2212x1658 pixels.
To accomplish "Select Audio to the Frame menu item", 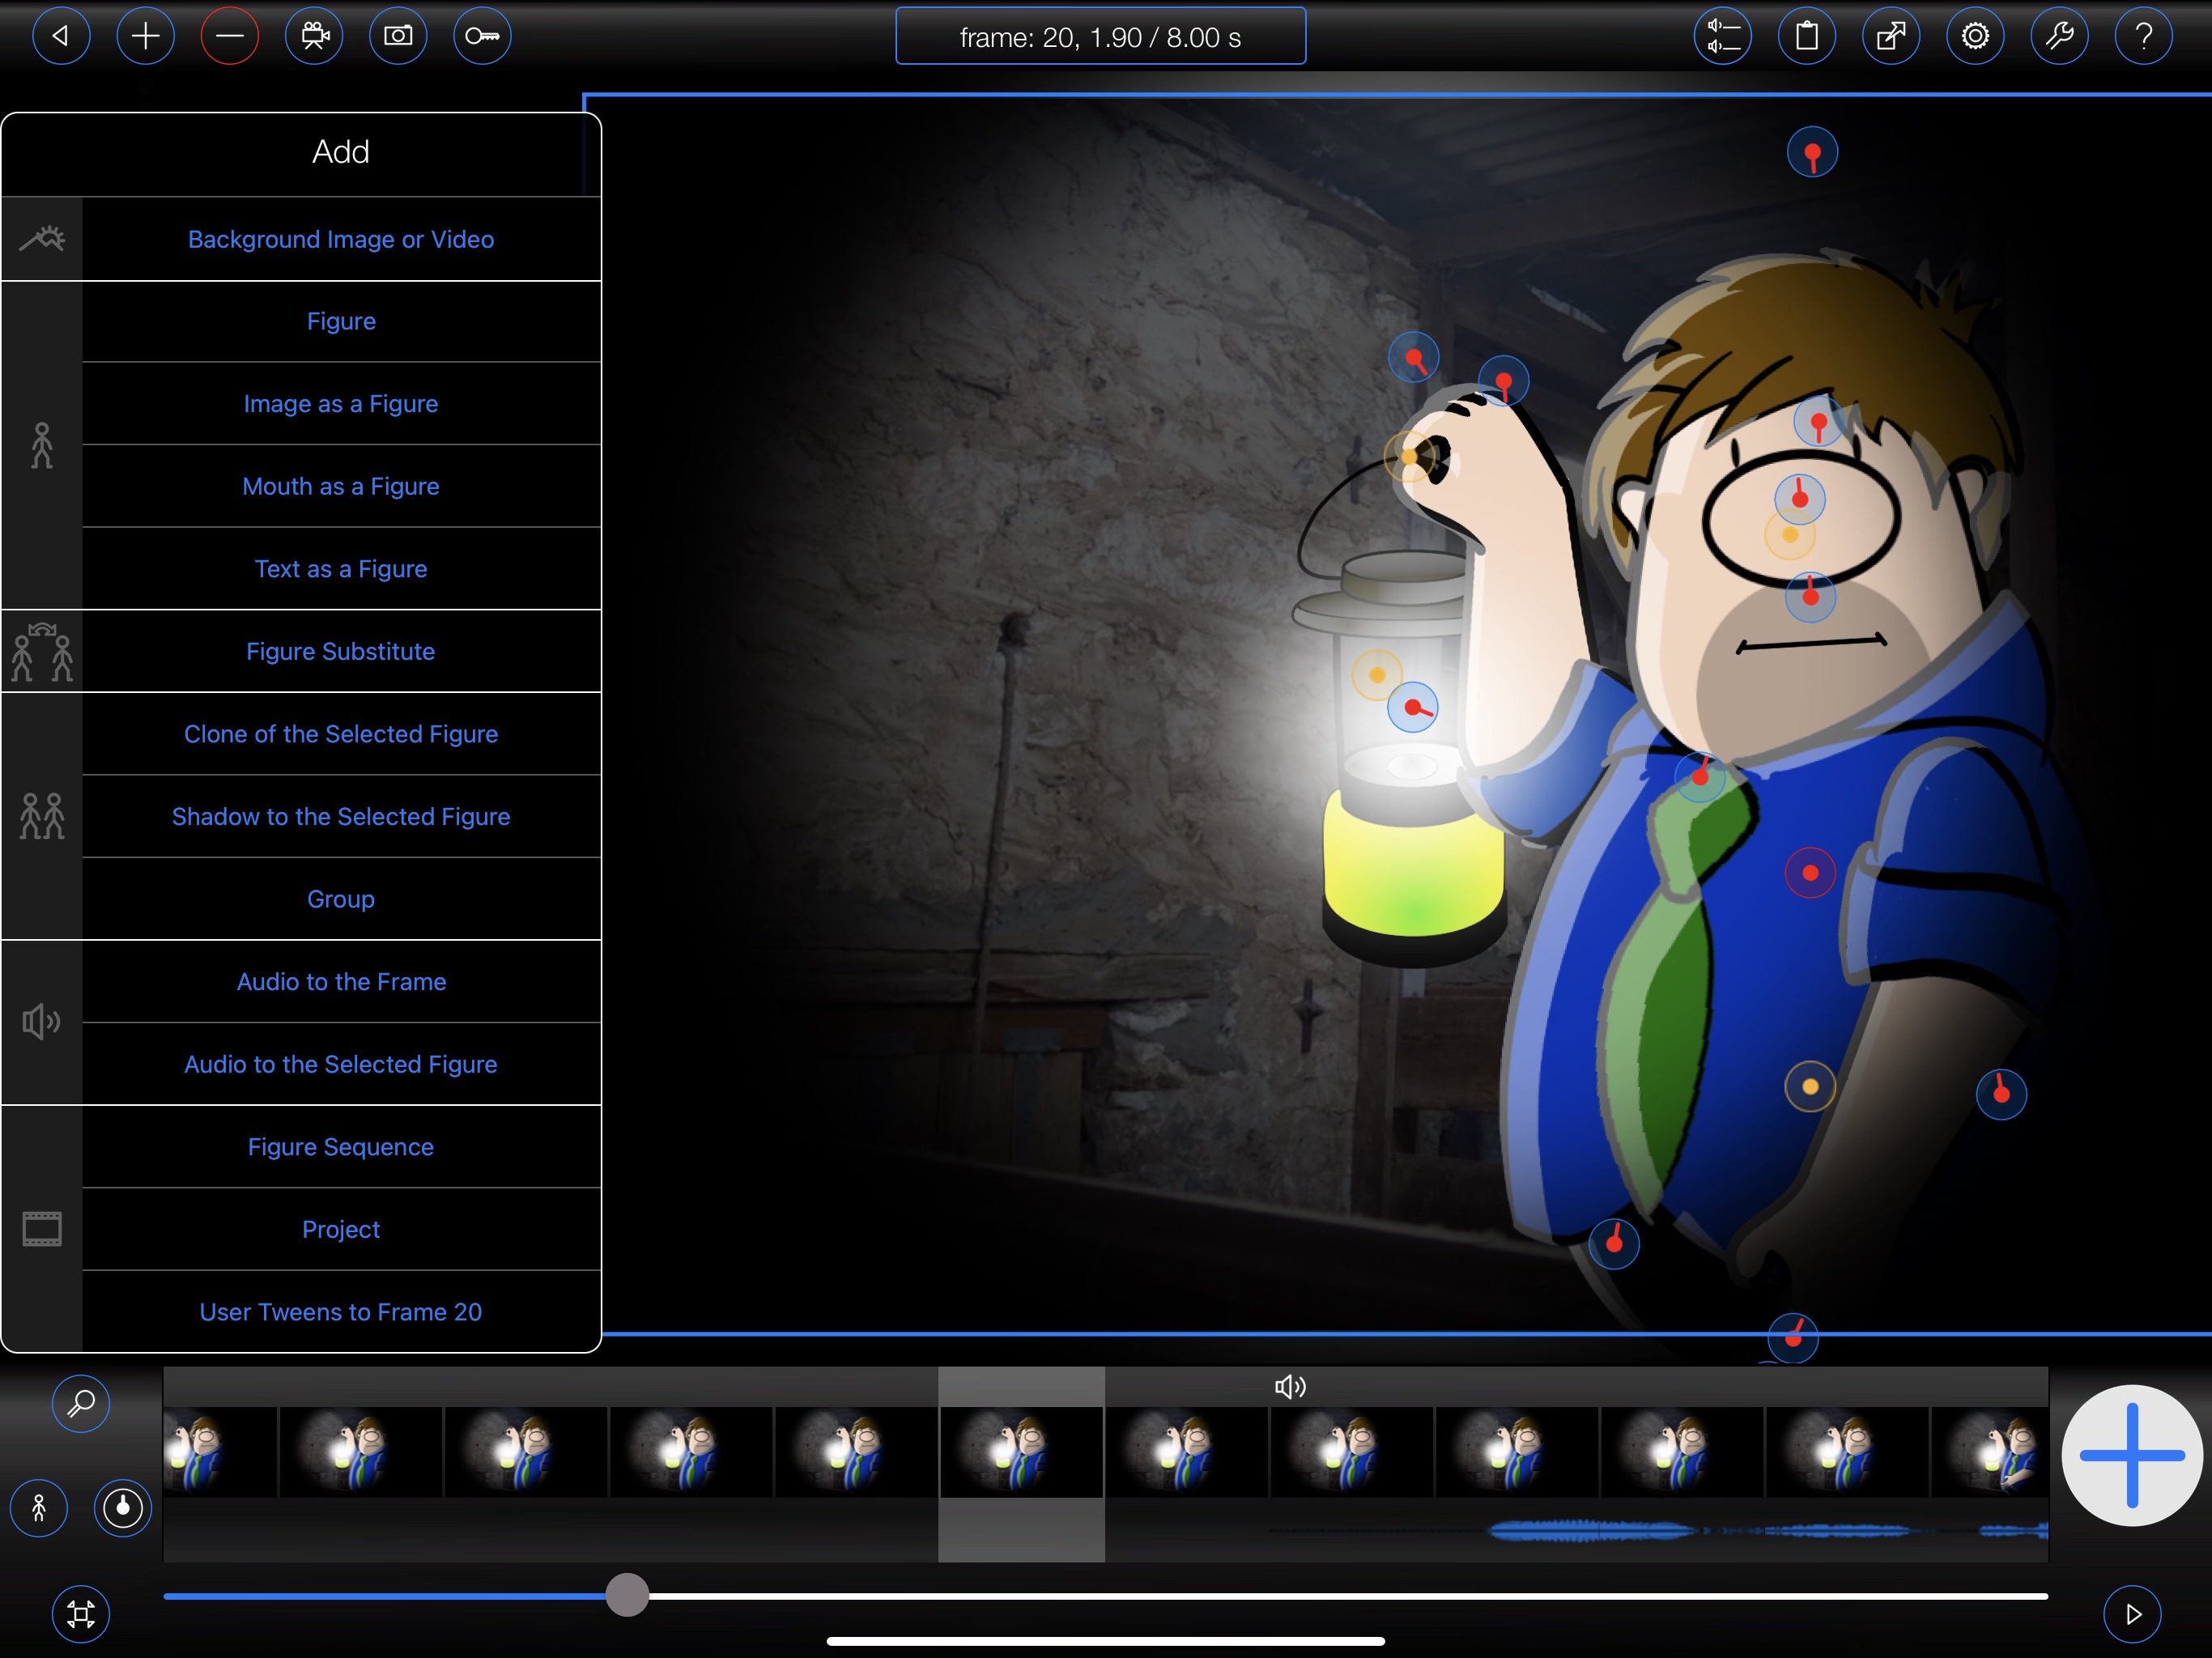I will [342, 980].
